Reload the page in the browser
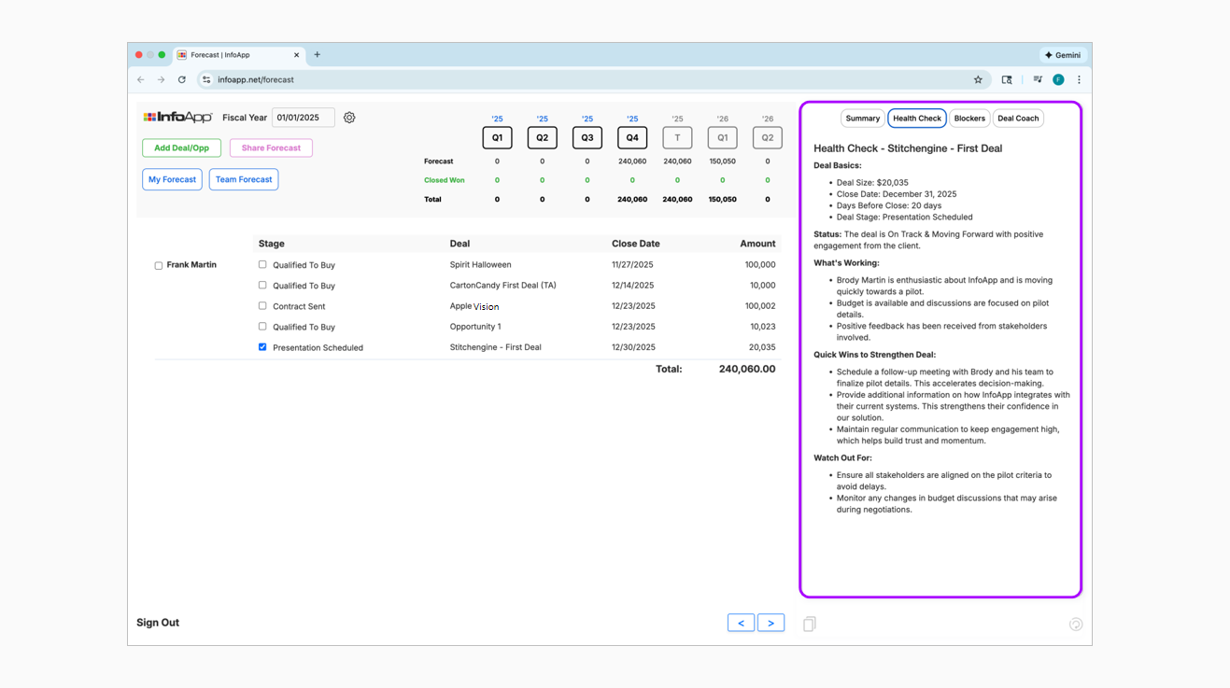The width and height of the screenshot is (1230, 688). [x=182, y=80]
